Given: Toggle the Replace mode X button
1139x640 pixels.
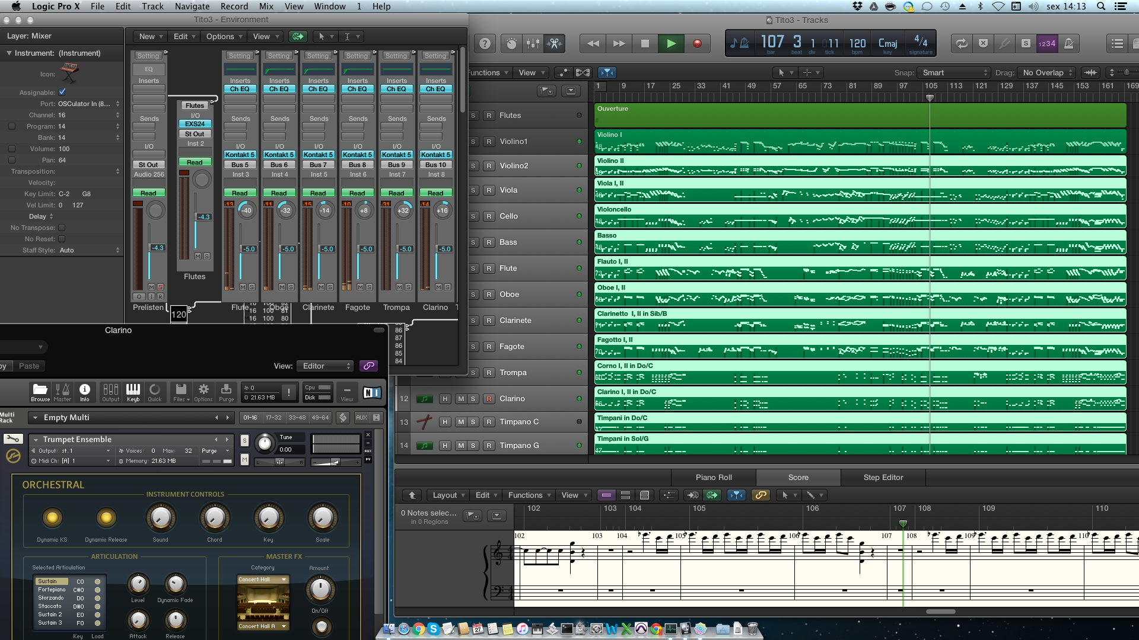Looking at the screenshot, I should coord(983,43).
